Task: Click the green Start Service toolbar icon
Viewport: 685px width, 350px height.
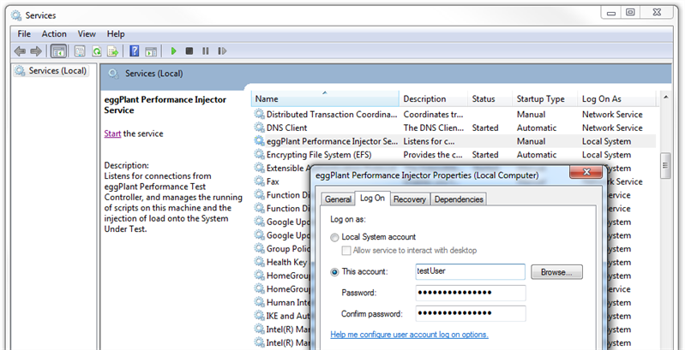Action: pos(174,51)
